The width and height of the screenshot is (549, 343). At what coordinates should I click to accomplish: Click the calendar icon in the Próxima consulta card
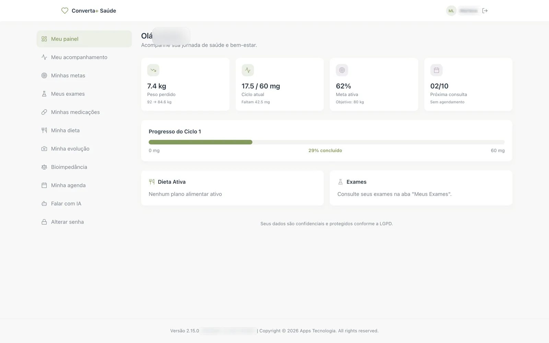pyautogui.click(x=436, y=70)
